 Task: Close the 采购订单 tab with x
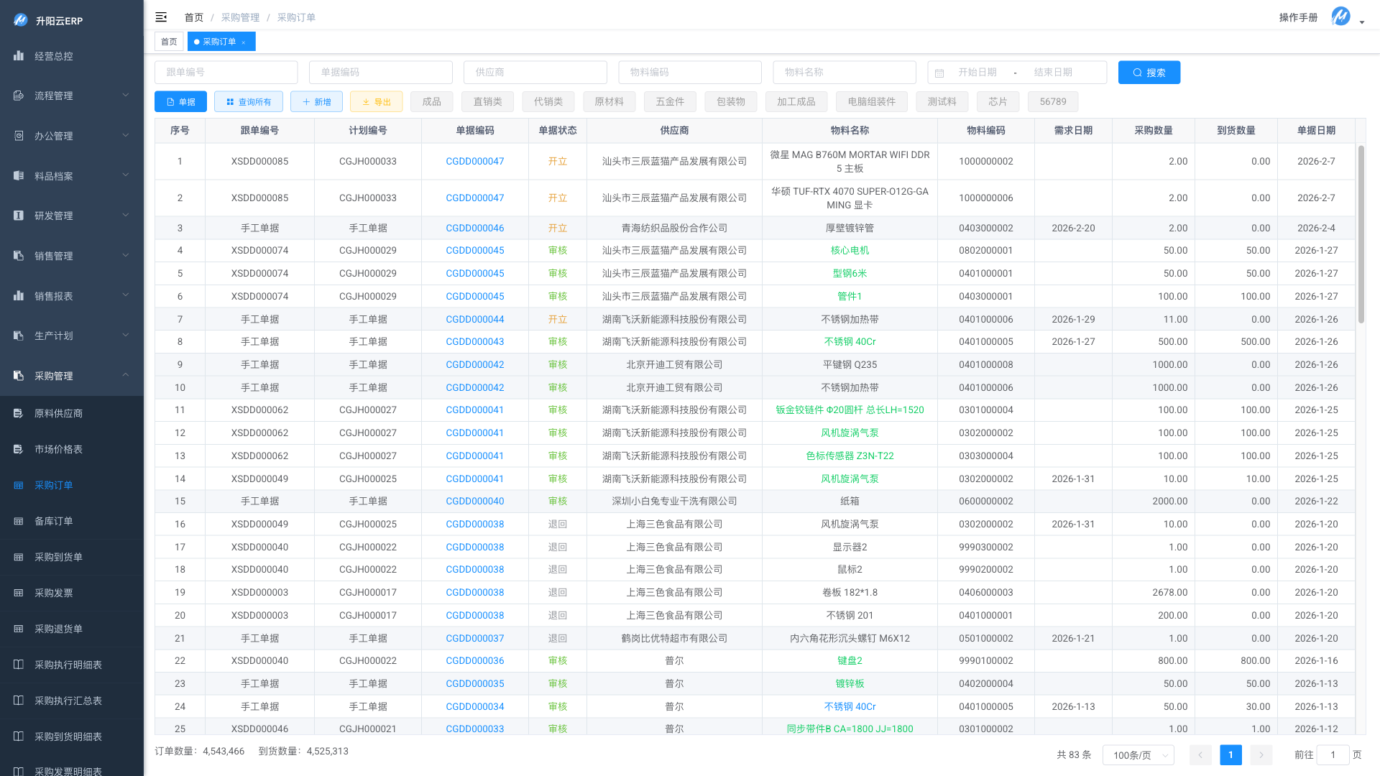pyautogui.click(x=244, y=42)
